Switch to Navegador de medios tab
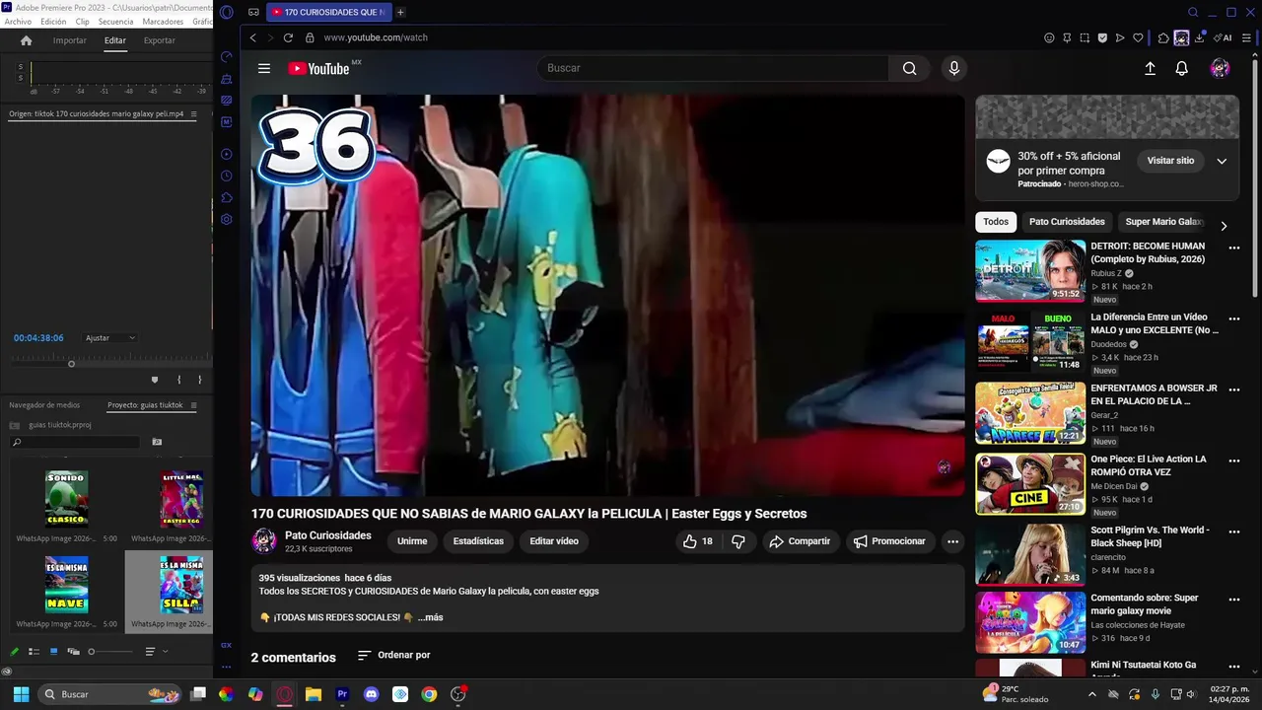The width and height of the screenshot is (1262, 710). click(44, 405)
